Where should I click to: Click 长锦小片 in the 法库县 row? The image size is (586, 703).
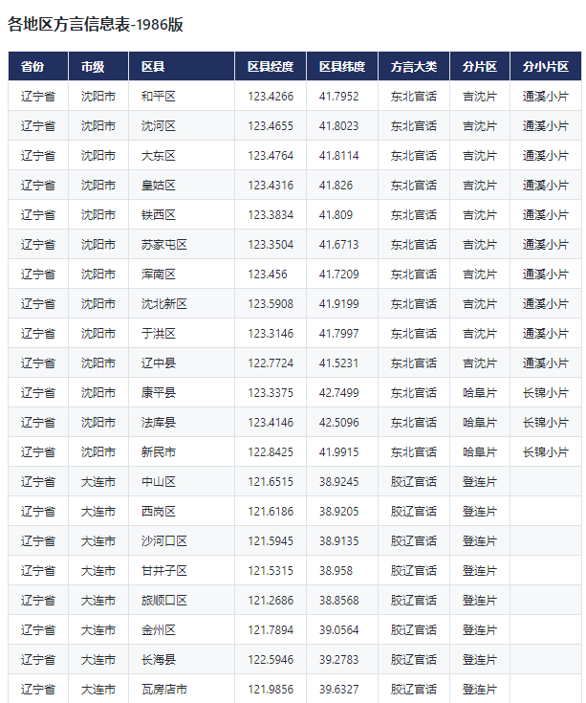tap(546, 423)
